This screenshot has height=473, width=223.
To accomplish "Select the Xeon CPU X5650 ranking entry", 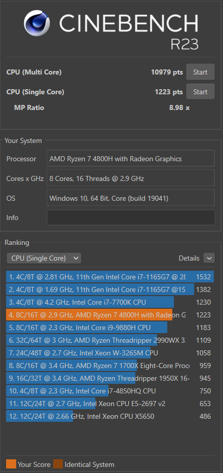I will (110, 416).
